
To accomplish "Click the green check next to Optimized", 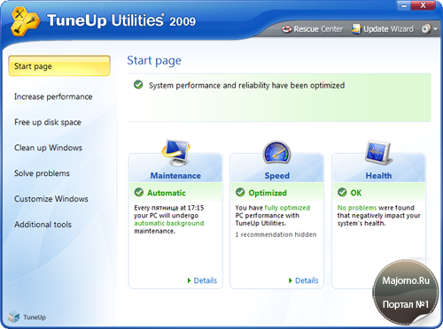I will coord(240,193).
